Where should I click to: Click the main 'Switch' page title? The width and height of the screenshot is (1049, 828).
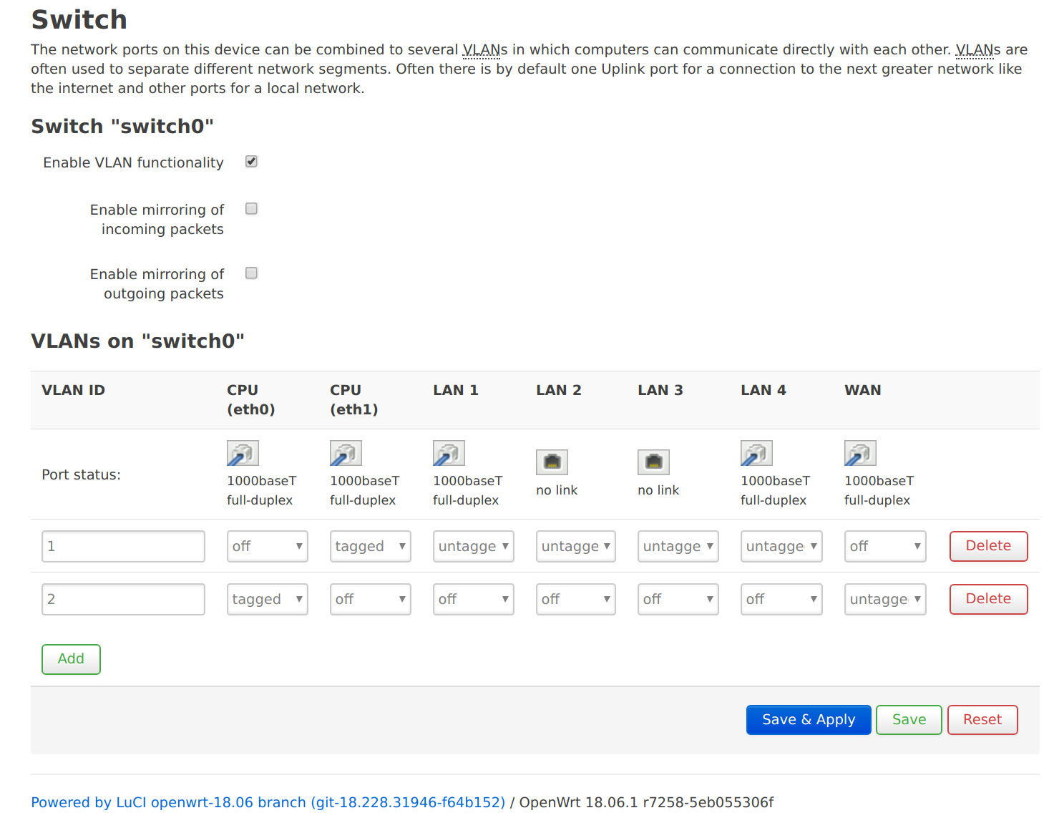(79, 19)
